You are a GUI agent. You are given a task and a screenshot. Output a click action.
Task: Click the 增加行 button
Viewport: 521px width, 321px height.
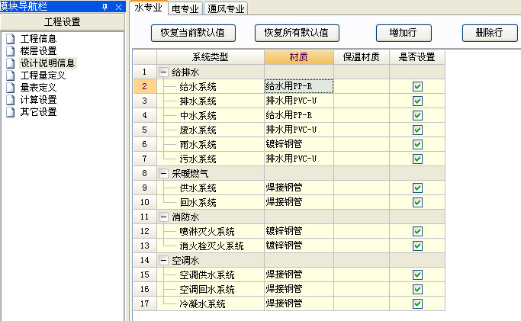(x=404, y=33)
